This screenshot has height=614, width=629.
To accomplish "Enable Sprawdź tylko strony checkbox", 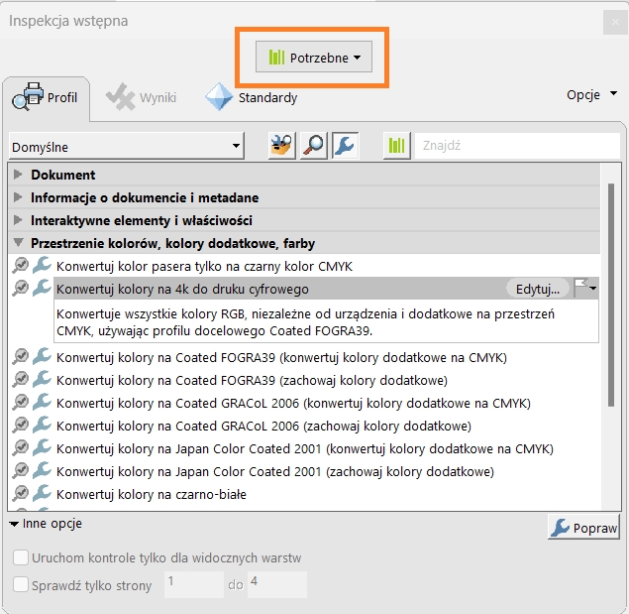I will point(21,584).
